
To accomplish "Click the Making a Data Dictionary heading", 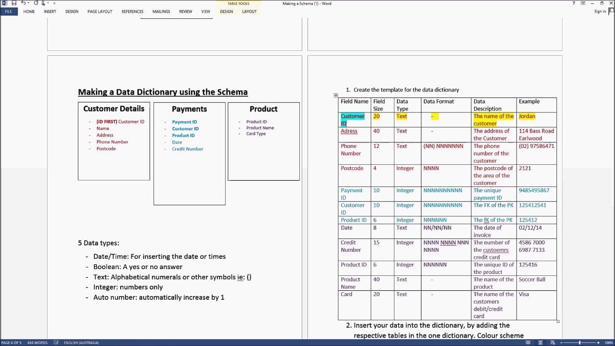I will pyautogui.click(x=163, y=92).
